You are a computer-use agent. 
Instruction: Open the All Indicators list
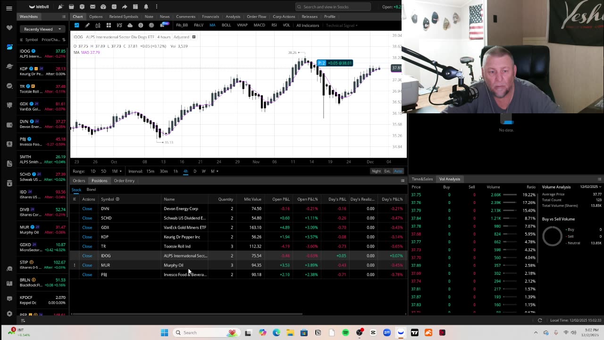pos(308,25)
